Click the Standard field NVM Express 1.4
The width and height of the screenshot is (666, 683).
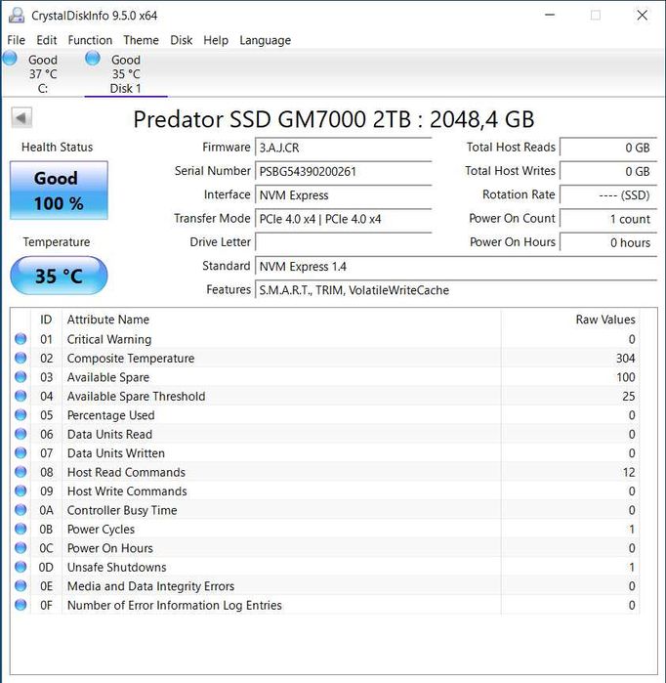click(456, 266)
